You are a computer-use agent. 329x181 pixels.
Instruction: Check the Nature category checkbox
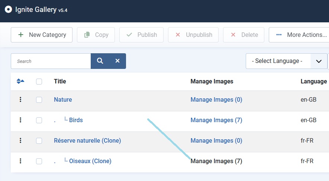(39, 100)
